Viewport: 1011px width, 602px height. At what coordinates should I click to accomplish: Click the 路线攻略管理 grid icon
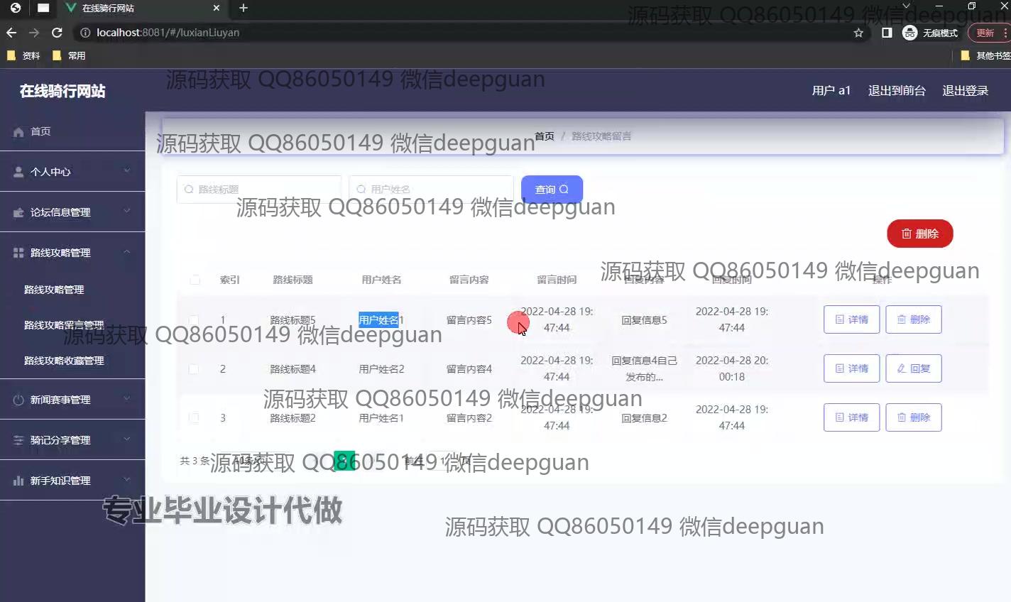pos(18,253)
